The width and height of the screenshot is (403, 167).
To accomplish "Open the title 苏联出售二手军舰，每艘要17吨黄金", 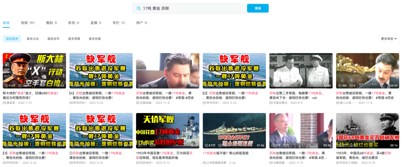I will pyautogui.click(x=296, y=96).
